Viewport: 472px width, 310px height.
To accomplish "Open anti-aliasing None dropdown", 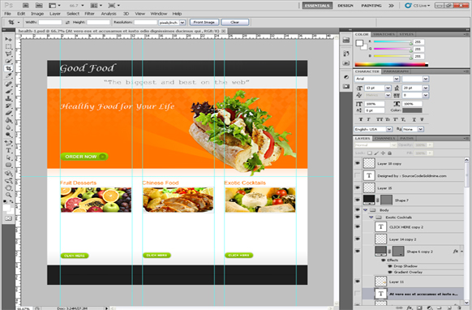I will (421, 129).
